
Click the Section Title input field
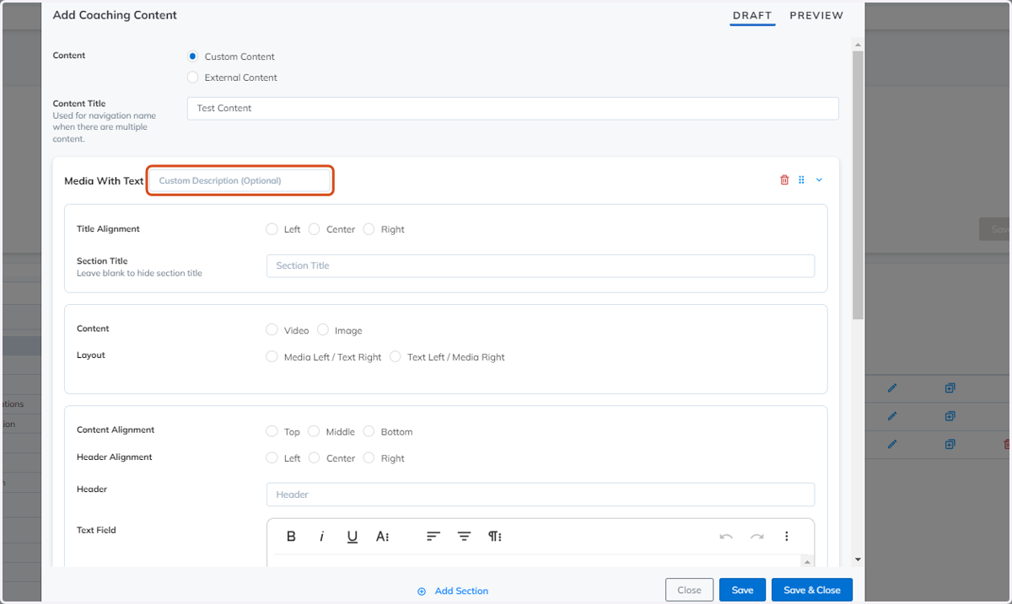[541, 265]
